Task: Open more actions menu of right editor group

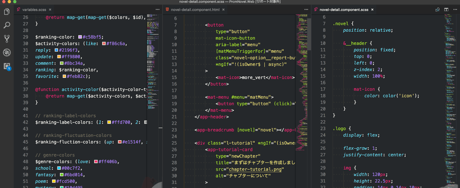Action: click(455, 10)
